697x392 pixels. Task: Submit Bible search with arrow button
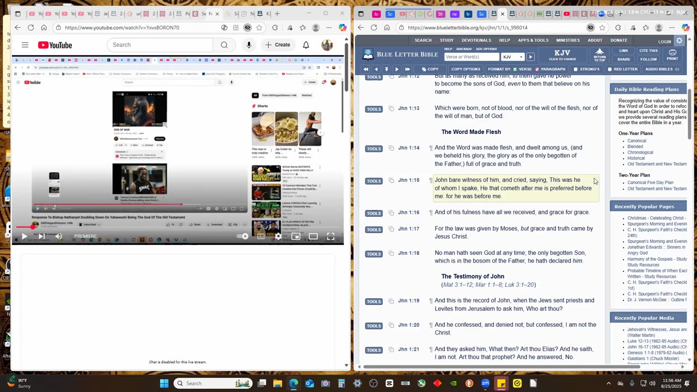click(x=530, y=57)
